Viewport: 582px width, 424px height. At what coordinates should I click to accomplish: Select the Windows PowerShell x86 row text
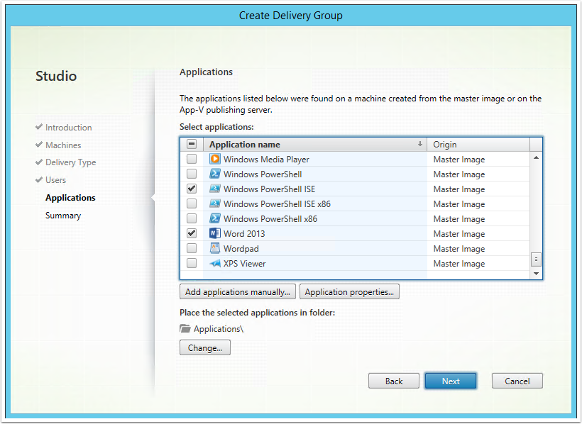(270, 219)
